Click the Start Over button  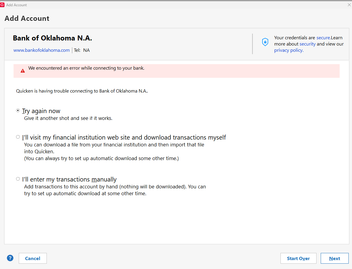click(298, 258)
